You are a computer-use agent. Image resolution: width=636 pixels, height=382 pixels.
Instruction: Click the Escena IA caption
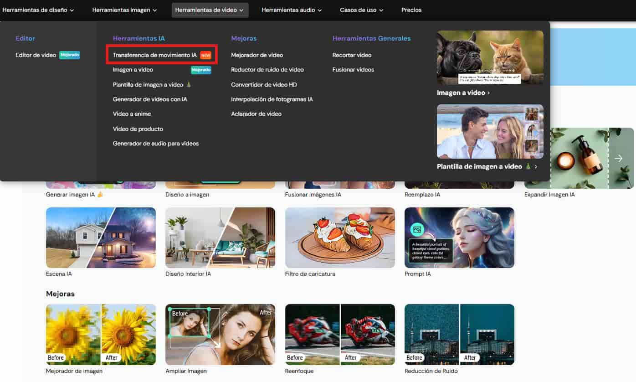[59, 274]
